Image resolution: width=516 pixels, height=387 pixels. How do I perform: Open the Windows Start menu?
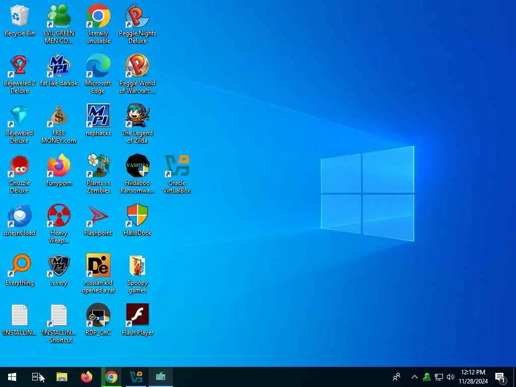click(12, 377)
